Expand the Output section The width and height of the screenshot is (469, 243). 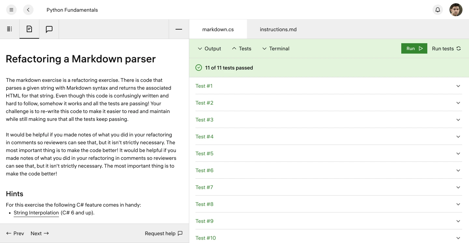[x=209, y=48]
